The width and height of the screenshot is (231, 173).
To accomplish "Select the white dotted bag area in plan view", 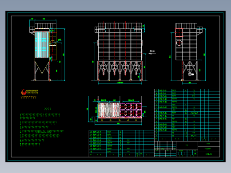I will tap(109, 110).
